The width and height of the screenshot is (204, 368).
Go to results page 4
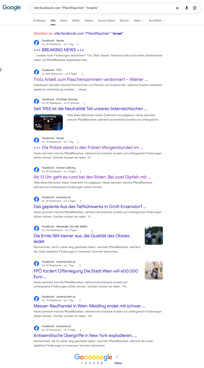tap(94, 363)
